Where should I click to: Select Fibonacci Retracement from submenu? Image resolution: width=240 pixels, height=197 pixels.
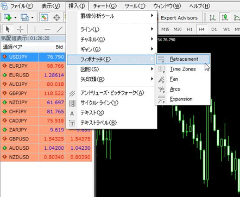pyautogui.click(x=183, y=59)
